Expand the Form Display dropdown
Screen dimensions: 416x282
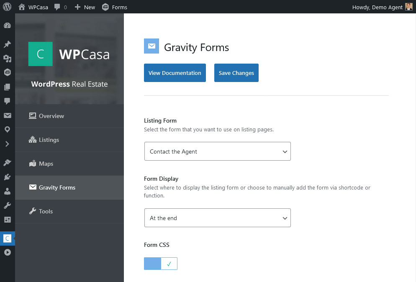(217, 218)
